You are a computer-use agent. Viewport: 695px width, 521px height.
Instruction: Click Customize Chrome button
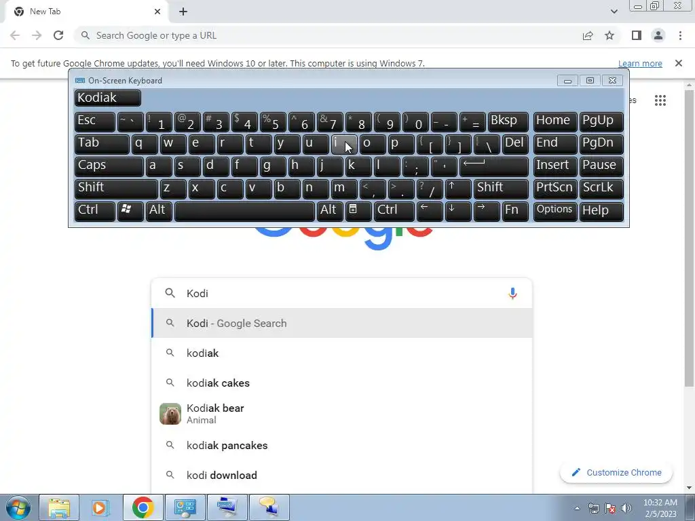tap(616, 472)
